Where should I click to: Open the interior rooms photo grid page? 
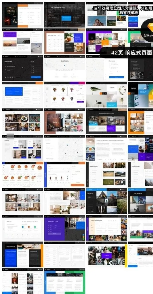pyautogui.click(x=23, y=201)
